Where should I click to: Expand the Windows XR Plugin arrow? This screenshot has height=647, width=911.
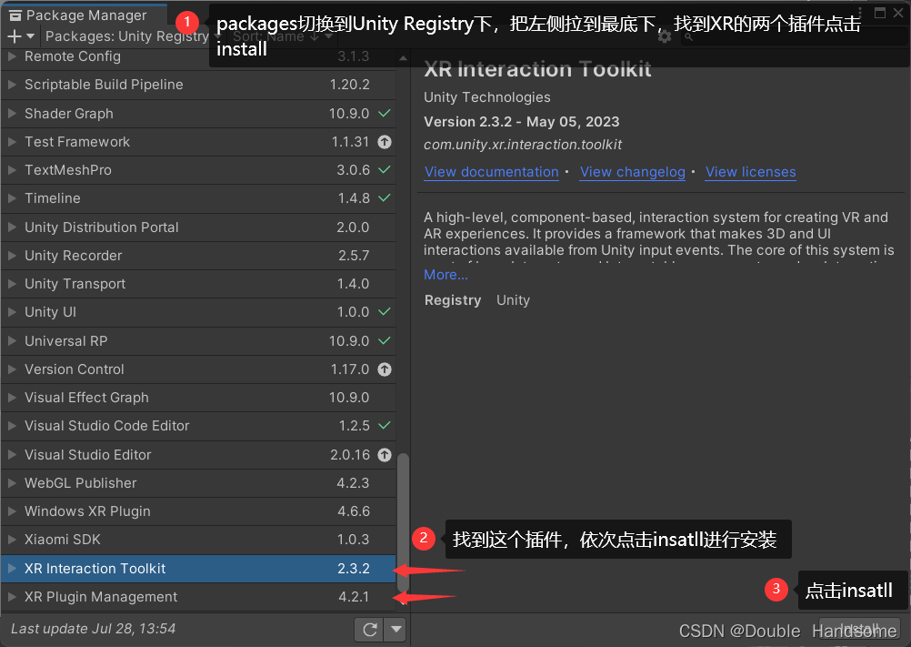click(x=12, y=511)
